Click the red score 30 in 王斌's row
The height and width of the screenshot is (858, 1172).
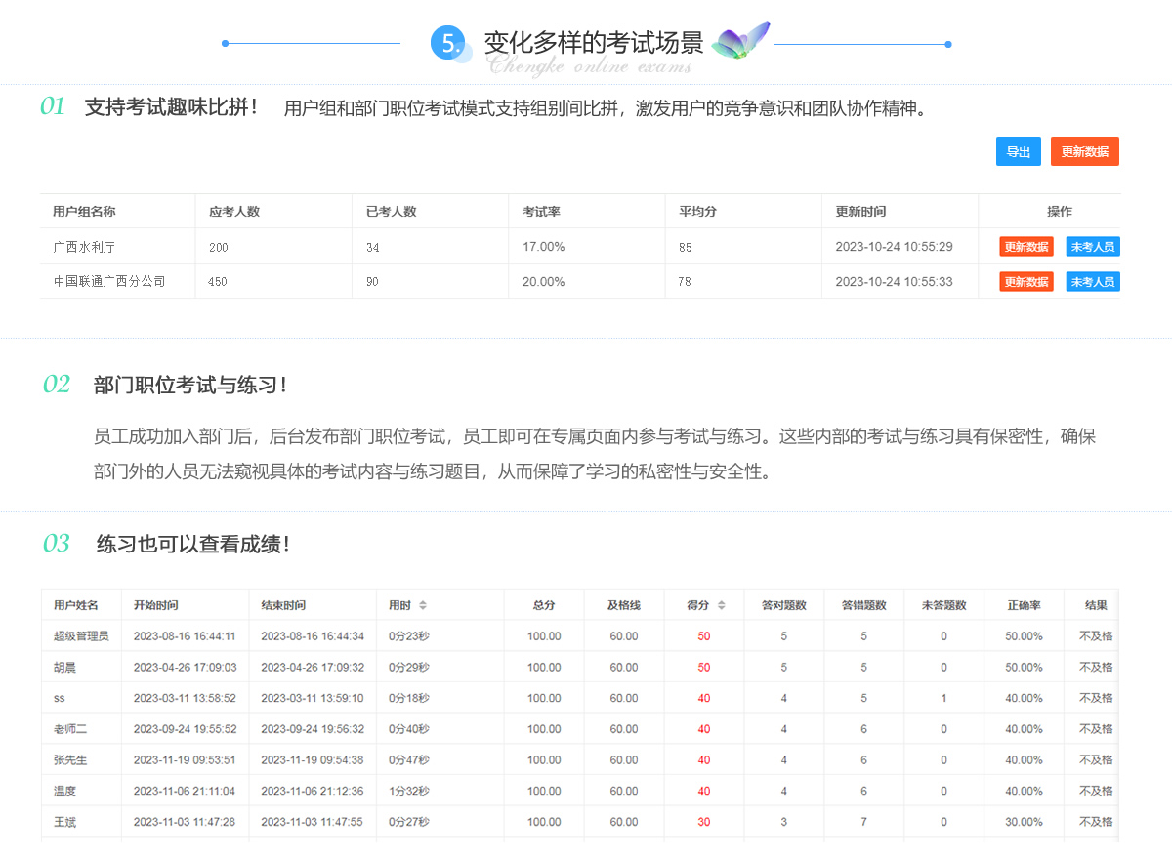coord(703,823)
